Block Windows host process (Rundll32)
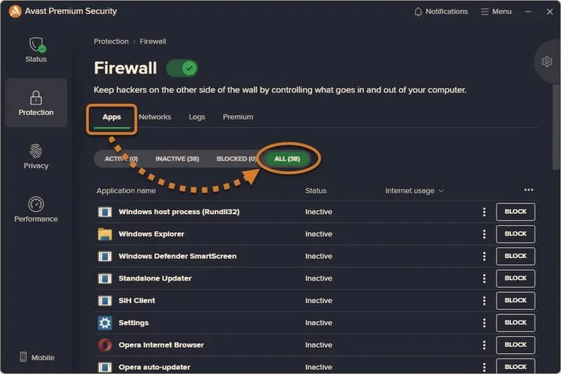 pyautogui.click(x=515, y=212)
